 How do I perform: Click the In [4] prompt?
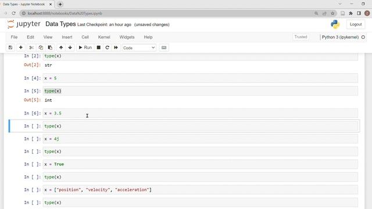pos(33,78)
